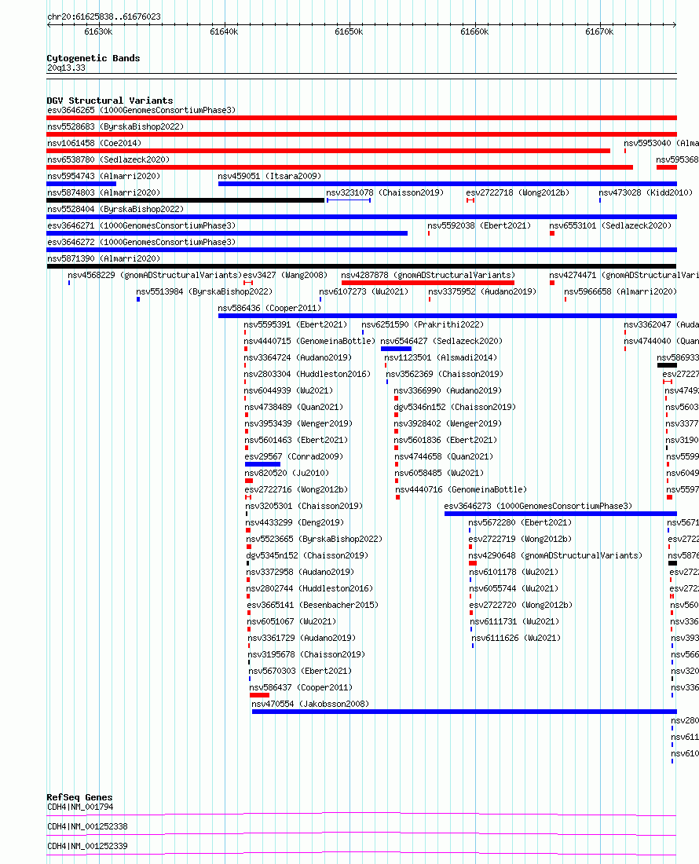Click the nsv4440715 GenomeinaBottle label

[x=309, y=341]
